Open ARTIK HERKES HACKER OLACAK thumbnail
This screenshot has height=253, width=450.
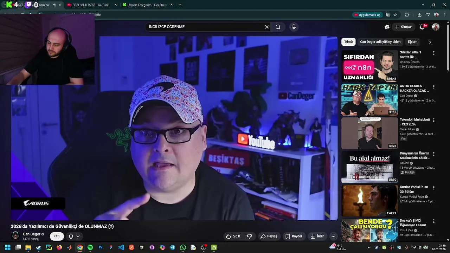(x=369, y=100)
